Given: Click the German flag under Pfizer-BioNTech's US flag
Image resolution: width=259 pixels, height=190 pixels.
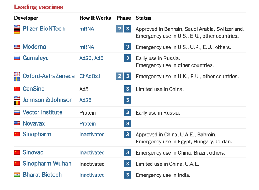Looking at the screenshot, I should (17, 31).
